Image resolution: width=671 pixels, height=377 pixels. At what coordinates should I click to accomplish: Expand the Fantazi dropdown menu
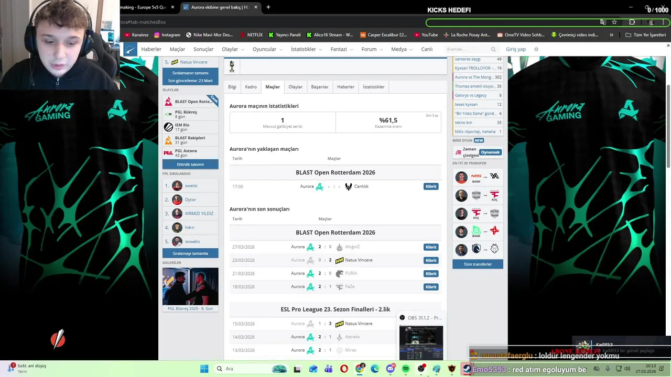click(342, 49)
